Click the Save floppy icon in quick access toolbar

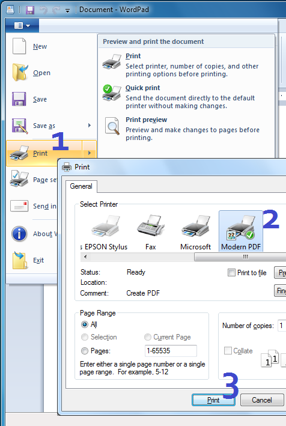(30, 10)
